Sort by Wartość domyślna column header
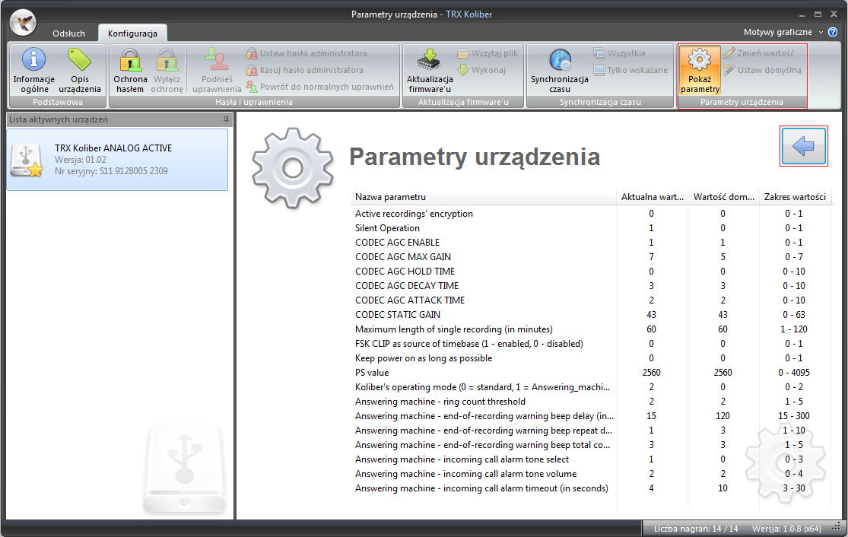This screenshot has height=537, width=848. tap(723, 197)
